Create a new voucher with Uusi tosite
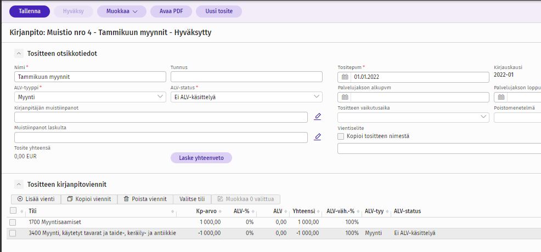The image size is (541, 252). coord(219,12)
